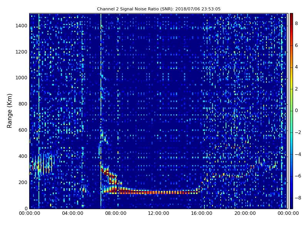Click the 1200 range tick label
The width and height of the screenshot is (308, 231).
[22, 52]
